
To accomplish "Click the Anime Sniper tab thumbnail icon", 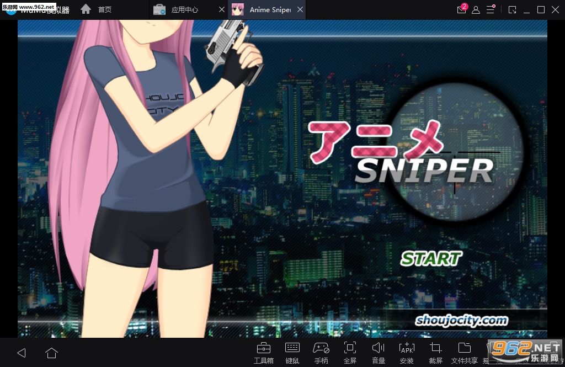I will tap(237, 10).
